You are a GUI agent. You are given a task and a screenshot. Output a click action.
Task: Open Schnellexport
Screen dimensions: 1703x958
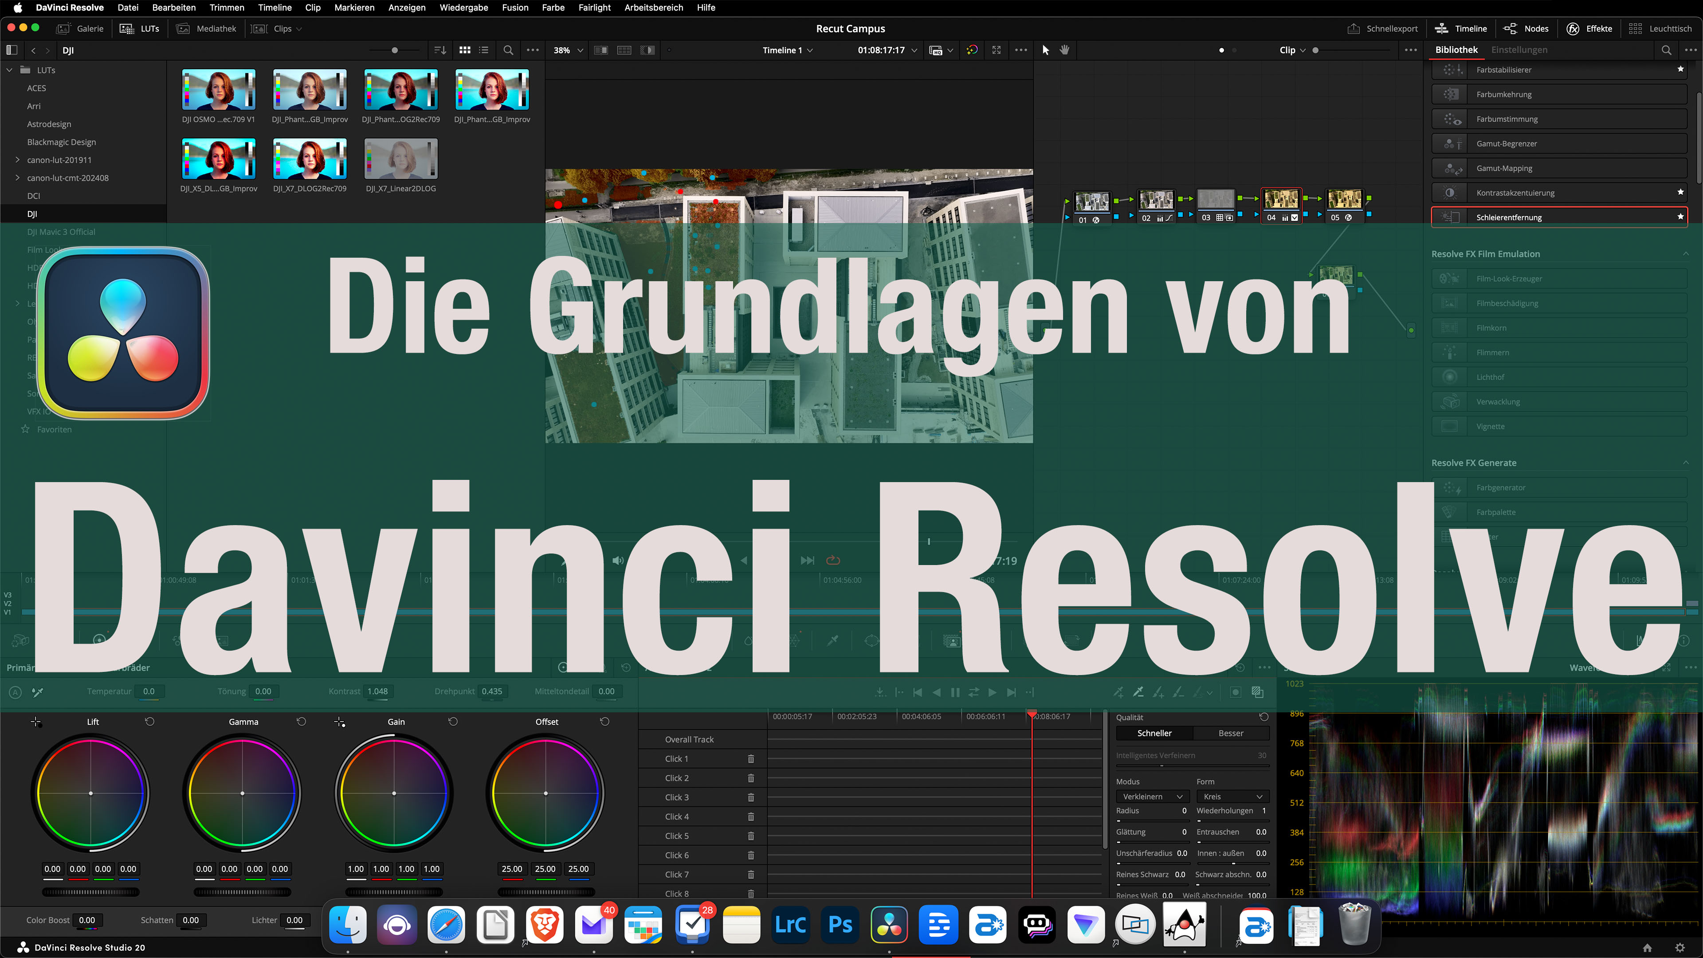pos(1382,28)
